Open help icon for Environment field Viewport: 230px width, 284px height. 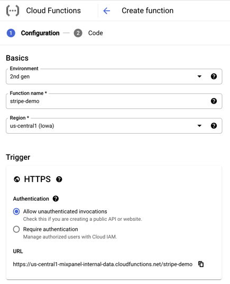[214, 76]
